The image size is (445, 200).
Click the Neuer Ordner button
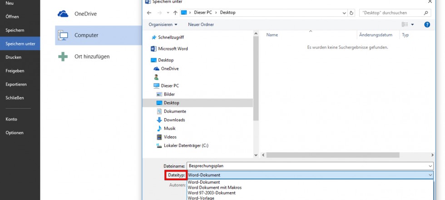(201, 25)
